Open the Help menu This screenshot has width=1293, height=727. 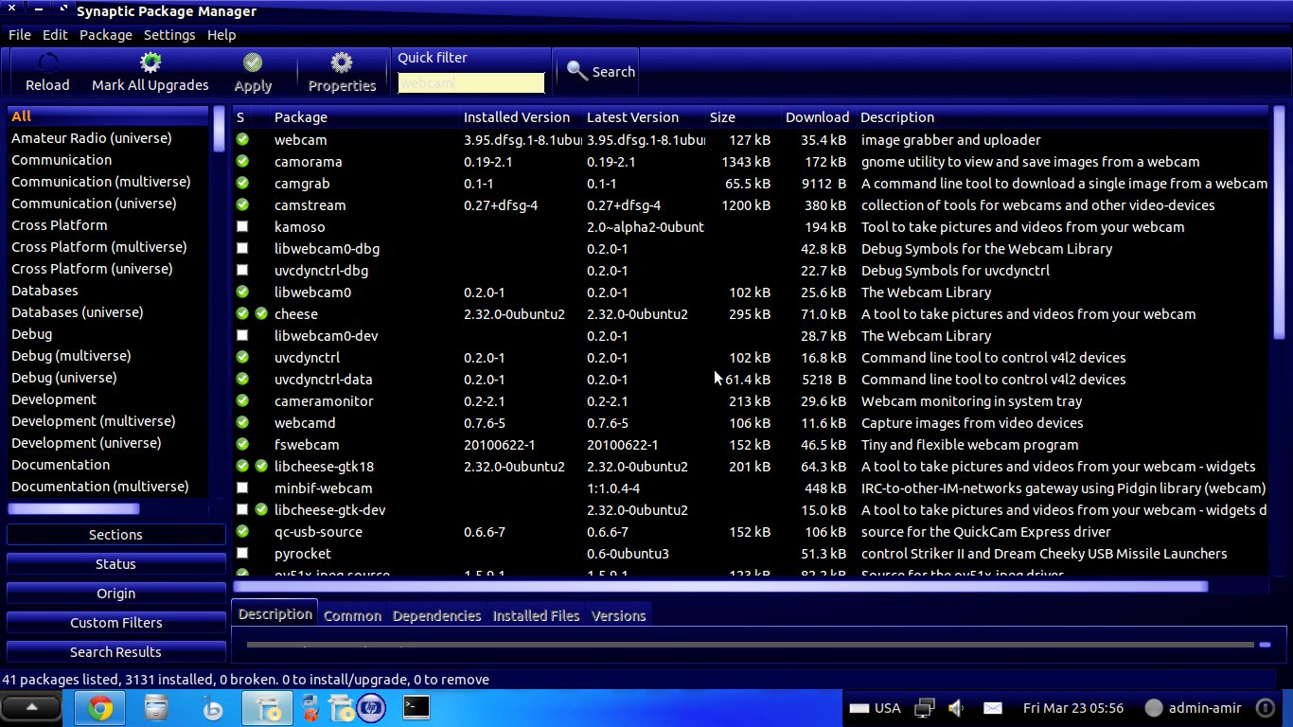[221, 35]
